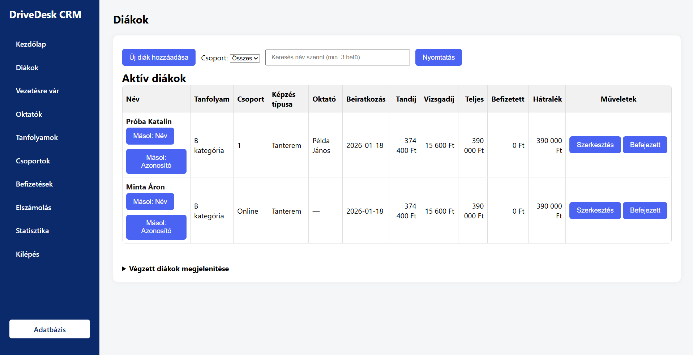The image size is (693, 355).
Task: Go to Kezdőlap in the sidebar
Action: [31, 44]
